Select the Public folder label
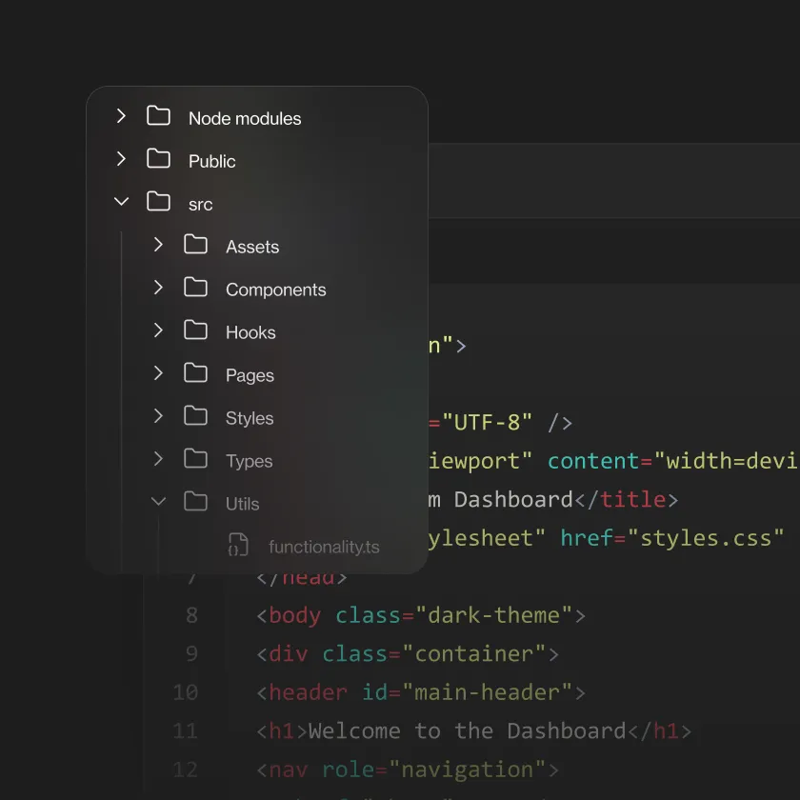Viewport: 800px width, 800px height. click(211, 161)
